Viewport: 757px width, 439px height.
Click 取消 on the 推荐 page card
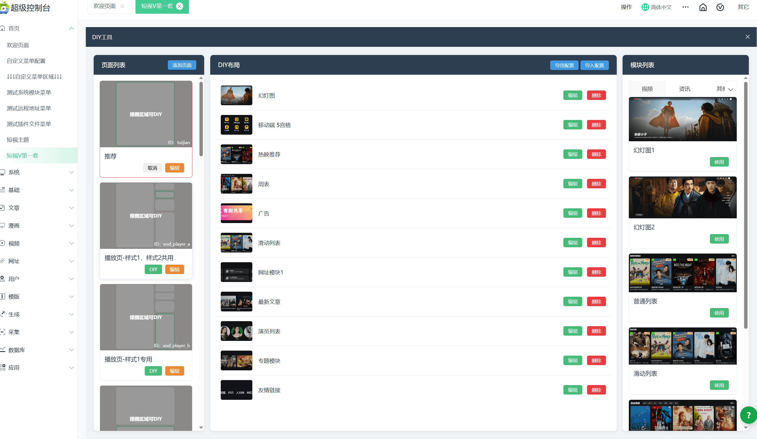tap(152, 168)
